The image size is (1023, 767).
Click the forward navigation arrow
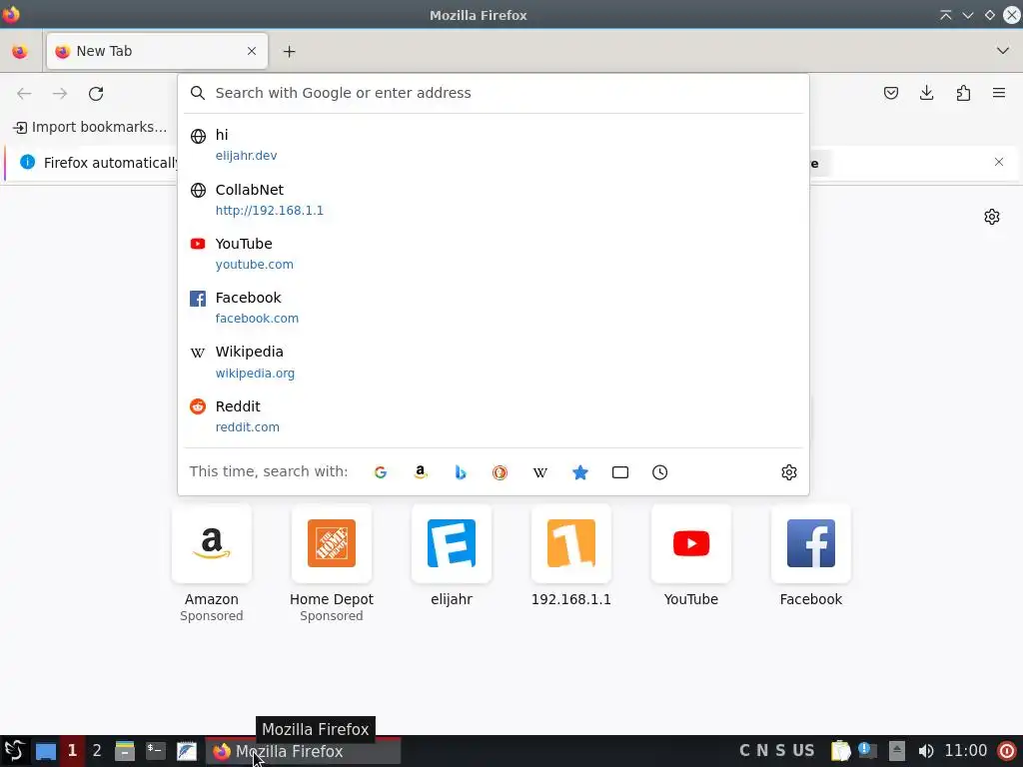pos(60,93)
